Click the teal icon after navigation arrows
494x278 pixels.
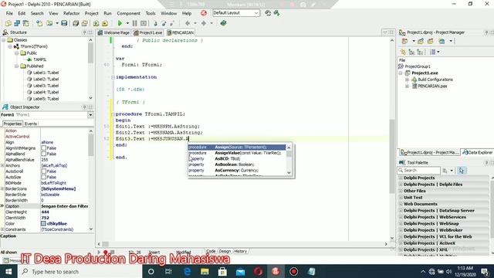coord(223,23)
